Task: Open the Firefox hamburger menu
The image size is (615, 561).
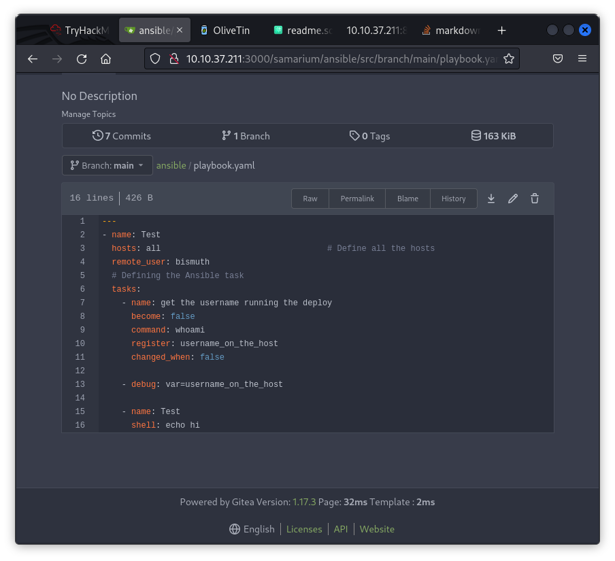Action: (582, 58)
